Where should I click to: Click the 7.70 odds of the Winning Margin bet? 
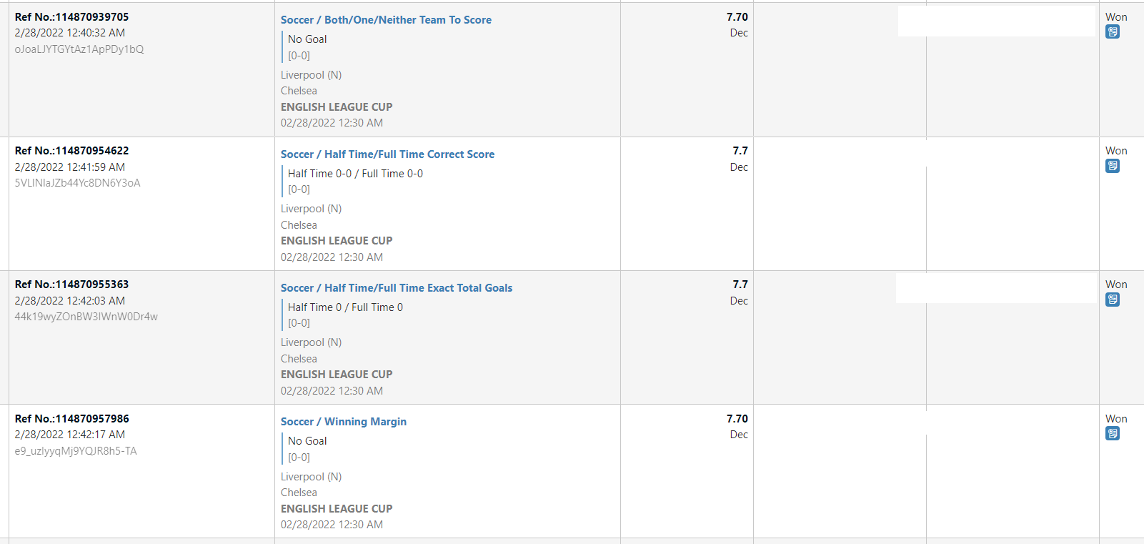[x=737, y=419]
